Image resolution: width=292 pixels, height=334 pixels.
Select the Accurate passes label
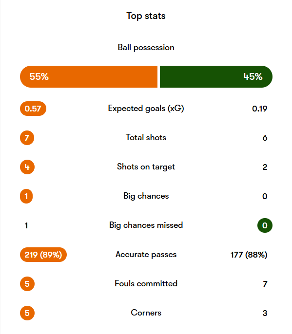click(146, 255)
